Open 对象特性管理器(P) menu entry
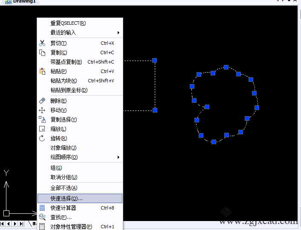301x230 pixels. coord(80,227)
